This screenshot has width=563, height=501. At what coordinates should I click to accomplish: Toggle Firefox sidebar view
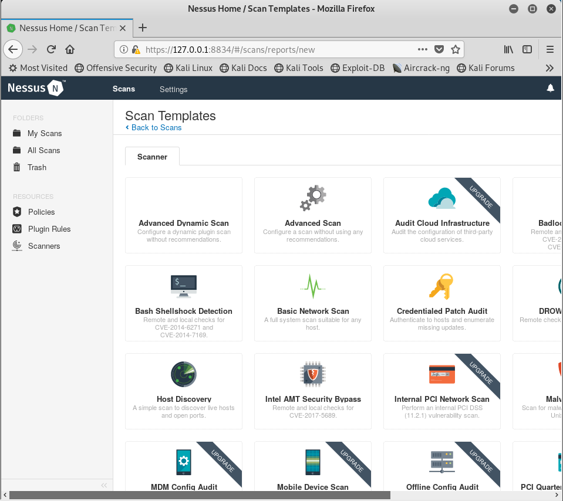click(x=527, y=49)
